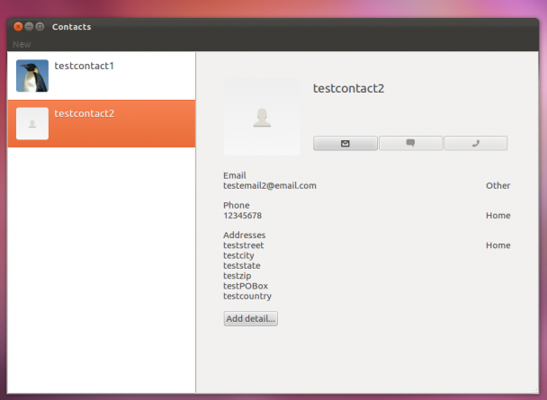
Task: Click the Contacts window title
Action: (71, 27)
